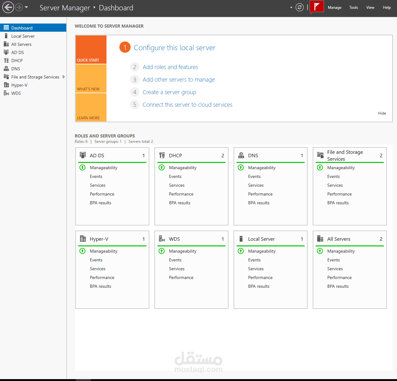Click the forward navigation arrow
This screenshot has height=381, width=397.
(19, 7)
